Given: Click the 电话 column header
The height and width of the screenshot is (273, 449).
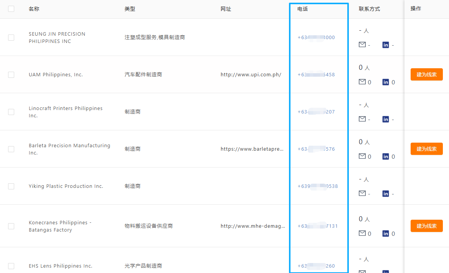Looking at the screenshot, I should pos(302,9).
